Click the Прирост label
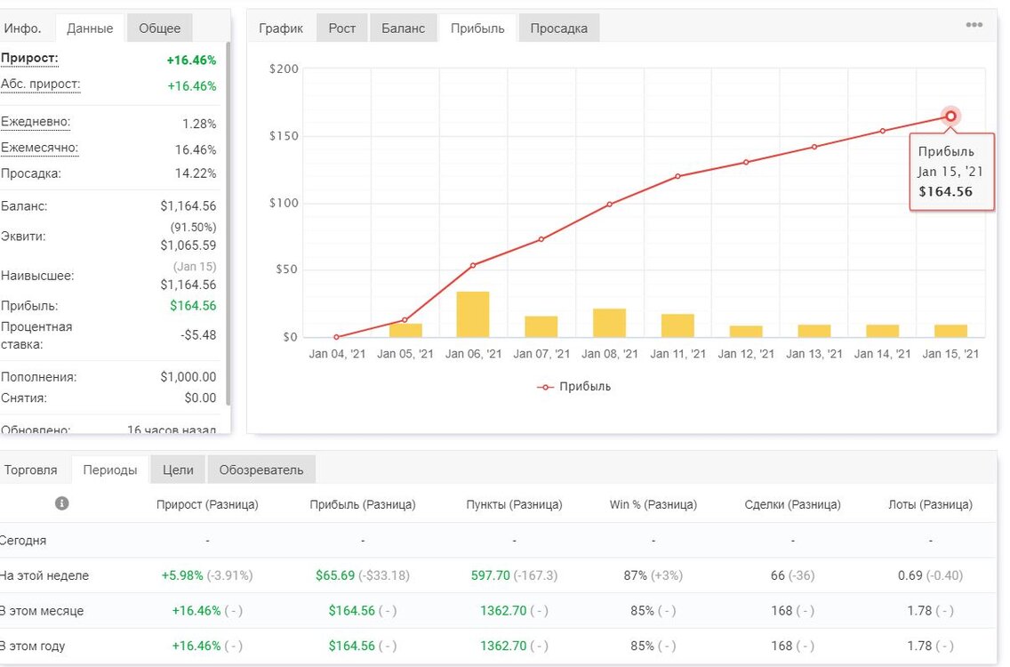Image resolution: width=1010 pixels, height=667 pixels. (x=29, y=58)
